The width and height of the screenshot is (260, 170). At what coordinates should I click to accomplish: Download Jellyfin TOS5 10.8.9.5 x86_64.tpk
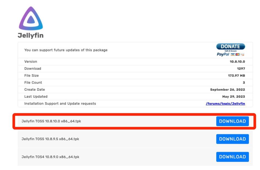(232, 139)
